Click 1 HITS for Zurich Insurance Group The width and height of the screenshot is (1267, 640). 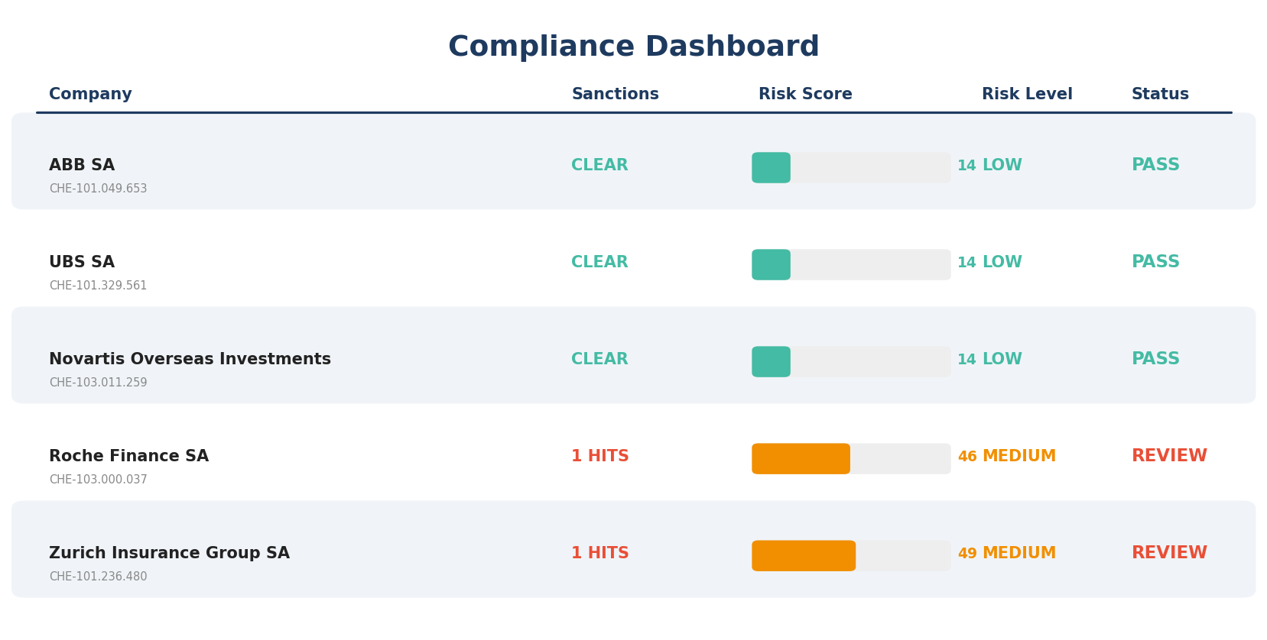click(600, 554)
